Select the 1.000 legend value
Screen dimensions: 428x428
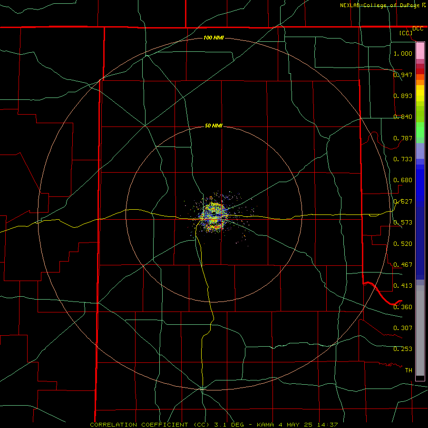(x=403, y=53)
